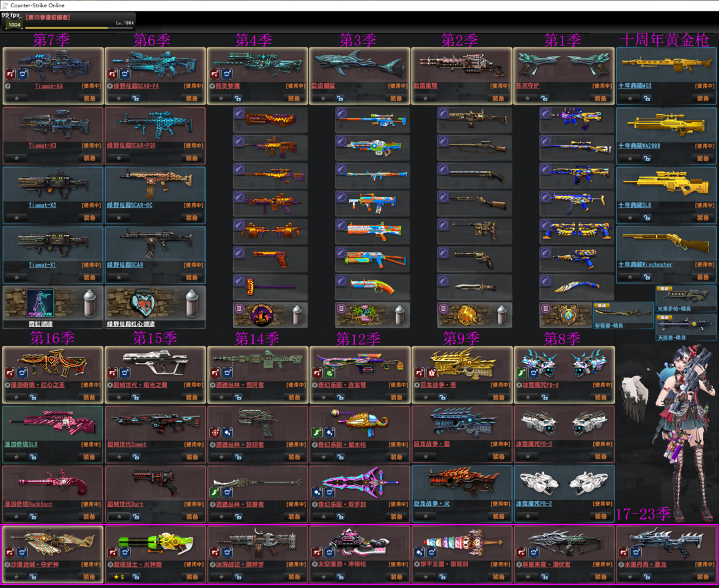Open the 十年典藏Winchester name link
719x588 pixels.
click(x=645, y=264)
